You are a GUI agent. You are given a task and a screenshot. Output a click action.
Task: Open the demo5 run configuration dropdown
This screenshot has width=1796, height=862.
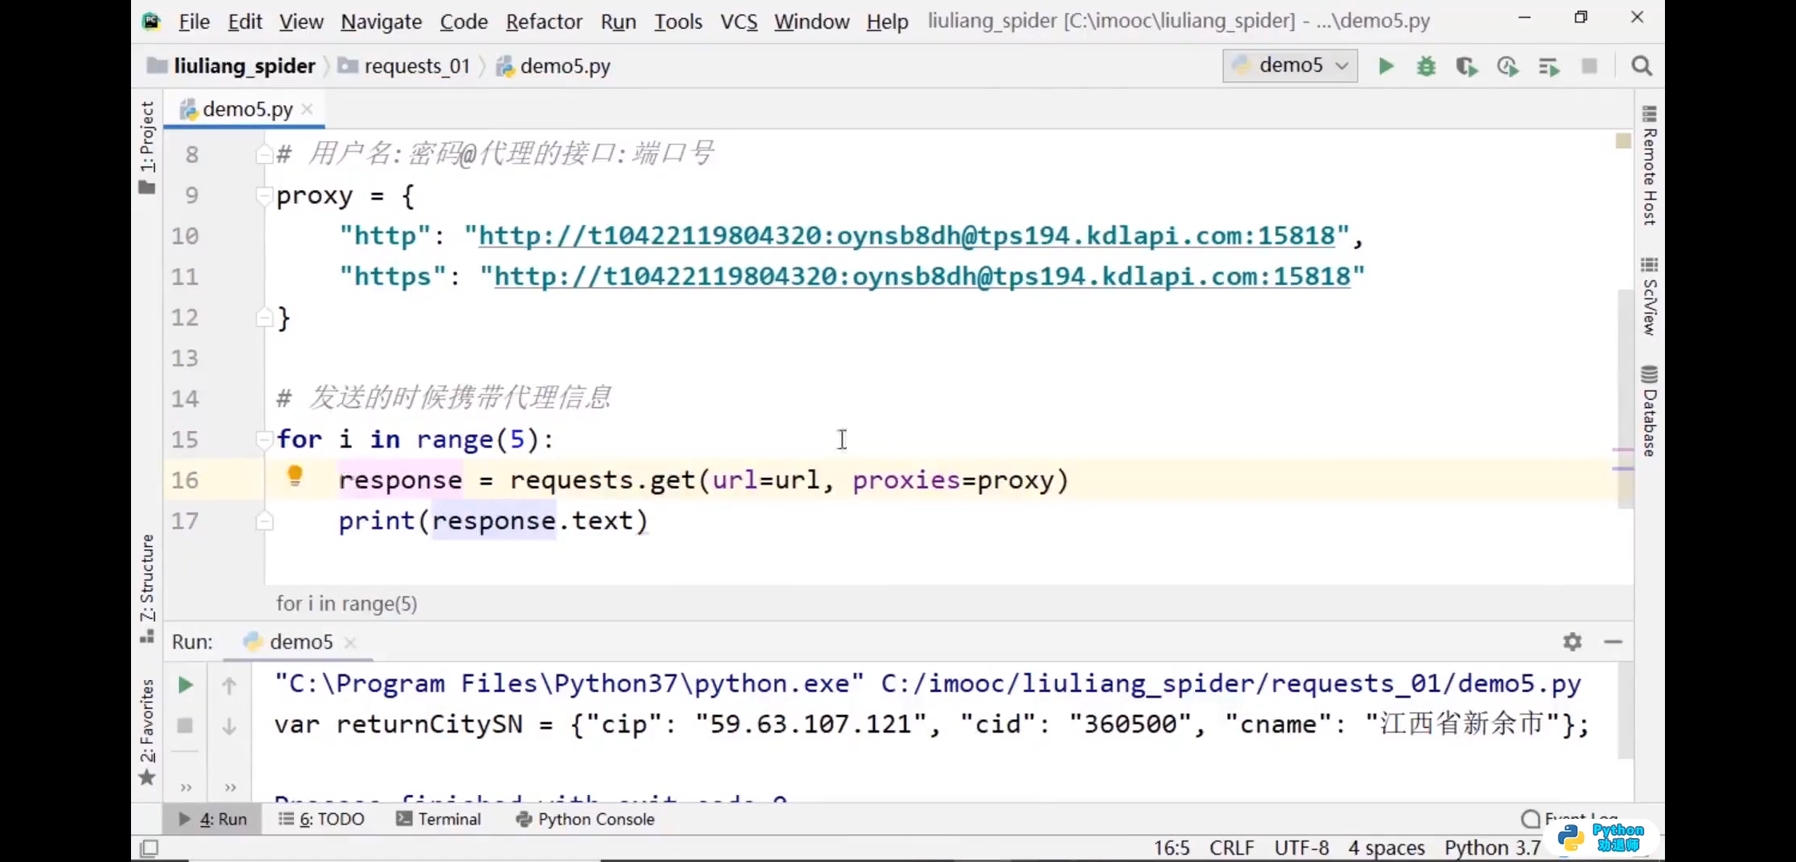tap(1290, 65)
